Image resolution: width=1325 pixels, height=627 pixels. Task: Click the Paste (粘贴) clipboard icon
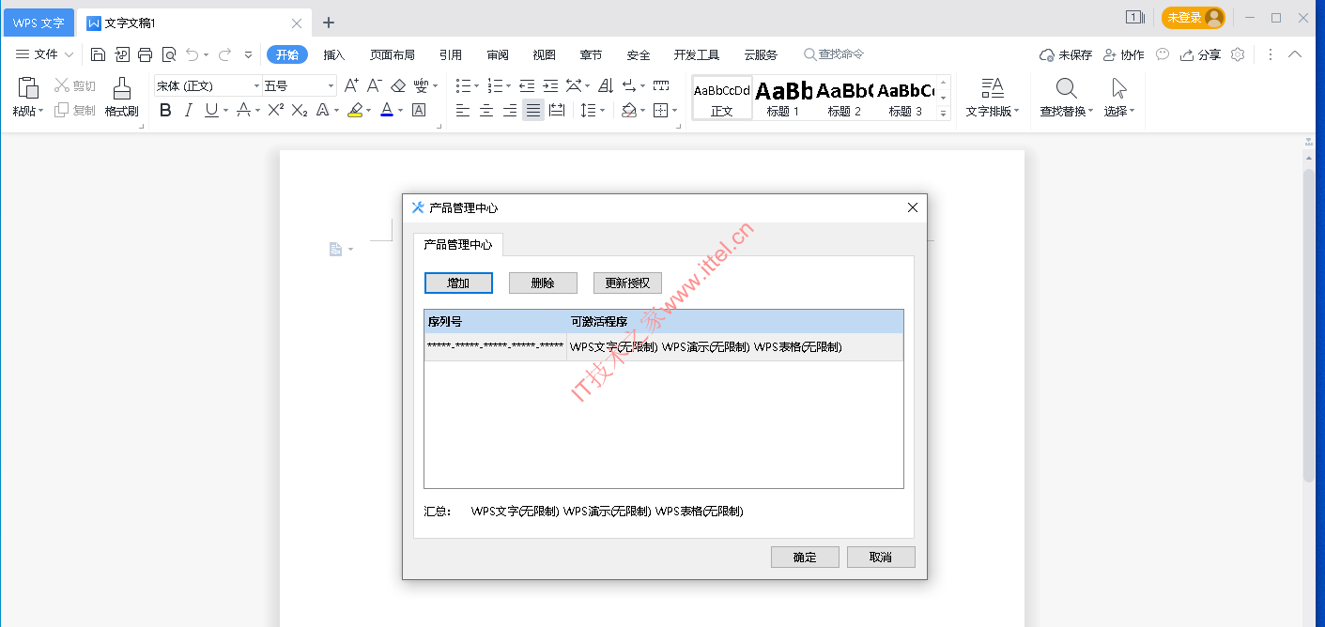pos(28,88)
